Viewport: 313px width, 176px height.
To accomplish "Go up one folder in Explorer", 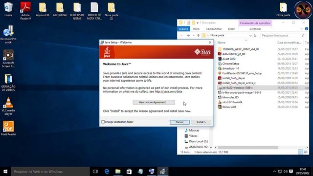I will (x=198, y=36).
